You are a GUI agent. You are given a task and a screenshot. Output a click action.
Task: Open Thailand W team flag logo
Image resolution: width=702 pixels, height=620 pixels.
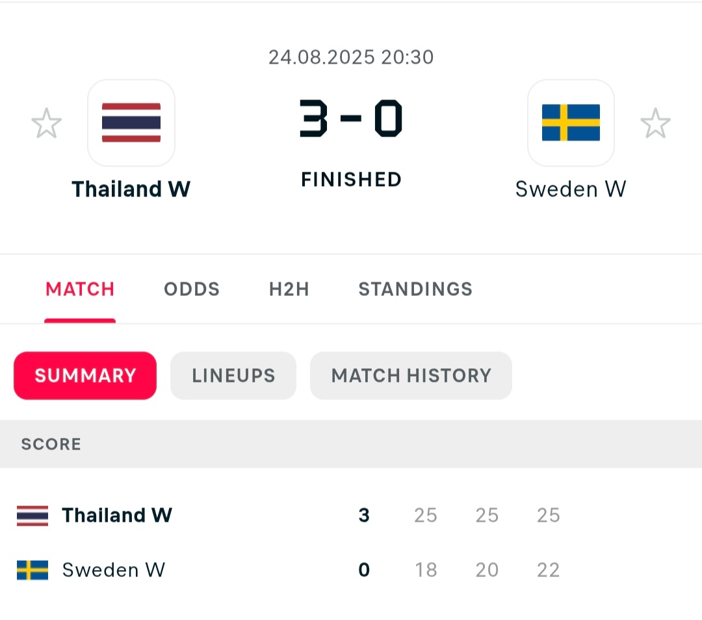pos(131,123)
